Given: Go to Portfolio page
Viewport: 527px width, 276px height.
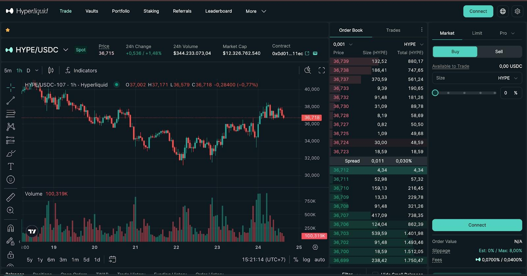Looking at the screenshot, I should [121, 11].
